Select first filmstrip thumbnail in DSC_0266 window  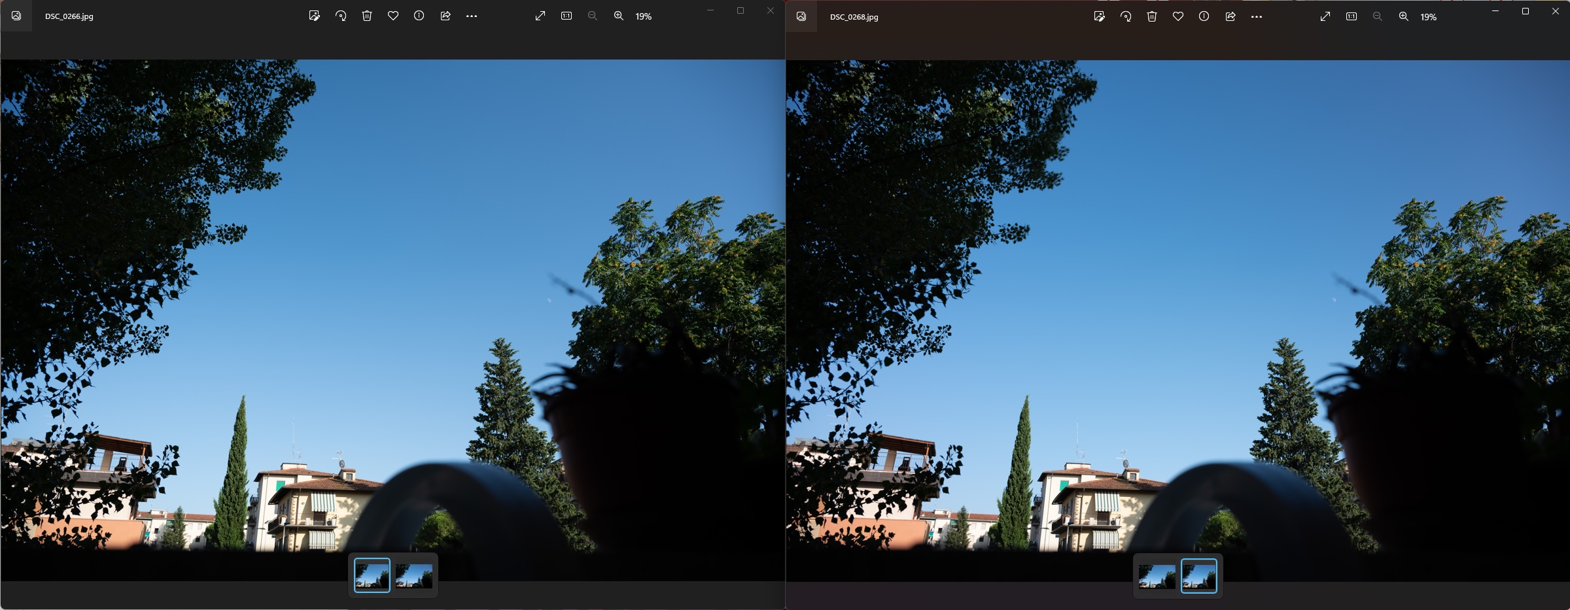372,575
